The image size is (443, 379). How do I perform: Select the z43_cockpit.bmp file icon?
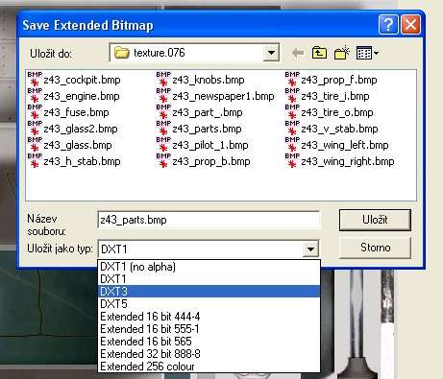(35, 79)
